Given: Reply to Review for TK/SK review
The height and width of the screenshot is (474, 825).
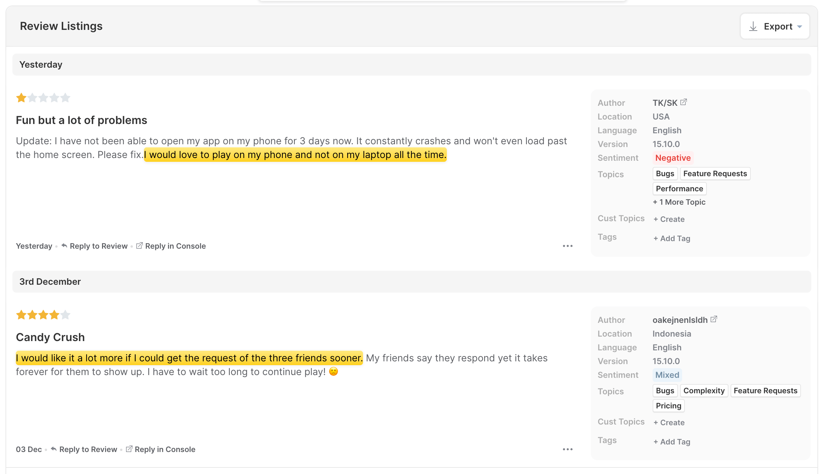Looking at the screenshot, I should [x=94, y=246].
